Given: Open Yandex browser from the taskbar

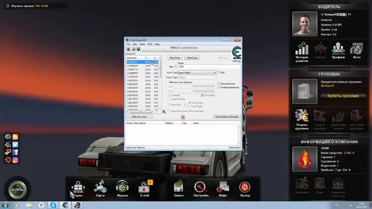Looking at the screenshot, I should (x=41, y=205).
